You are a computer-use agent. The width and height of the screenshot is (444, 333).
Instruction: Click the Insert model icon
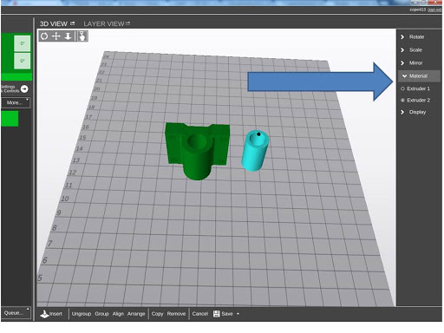coord(44,314)
